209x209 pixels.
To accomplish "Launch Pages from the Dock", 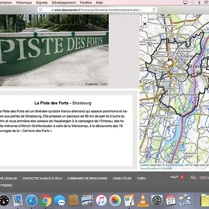I will click(129, 200).
